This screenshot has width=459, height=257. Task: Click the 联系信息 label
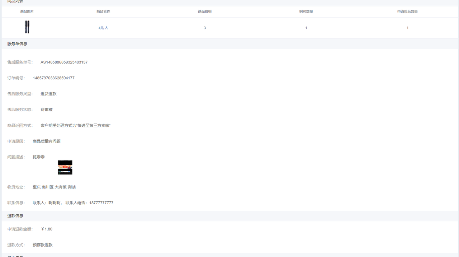[x=16, y=203]
